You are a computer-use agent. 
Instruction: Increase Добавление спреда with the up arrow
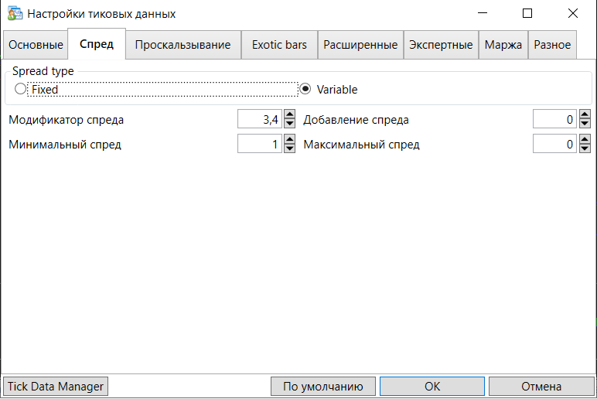tap(585, 114)
